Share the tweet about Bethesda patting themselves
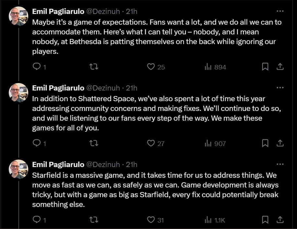This screenshot has width=297, height=229. [x=280, y=66]
